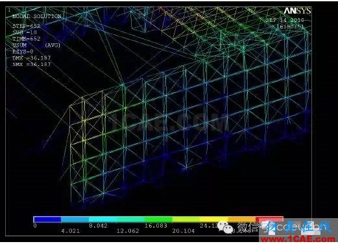Image resolution: width=338 pixels, height=244 pixels.
Task: Click the 12.062 legend value
Action: coord(128,231)
